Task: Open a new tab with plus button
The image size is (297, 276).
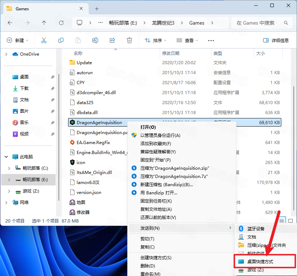Action: tap(97, 9)
